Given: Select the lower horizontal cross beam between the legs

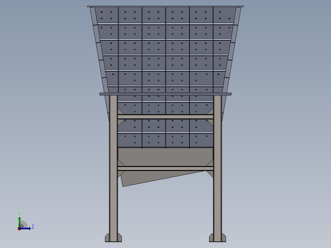Looking at the screenshot, I should 165,169.
